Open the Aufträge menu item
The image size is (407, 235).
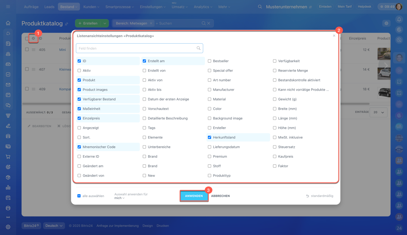[32, 7]
